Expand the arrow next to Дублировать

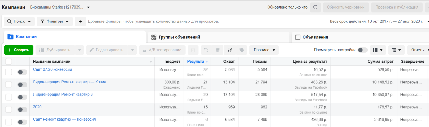tap(80, 50)
